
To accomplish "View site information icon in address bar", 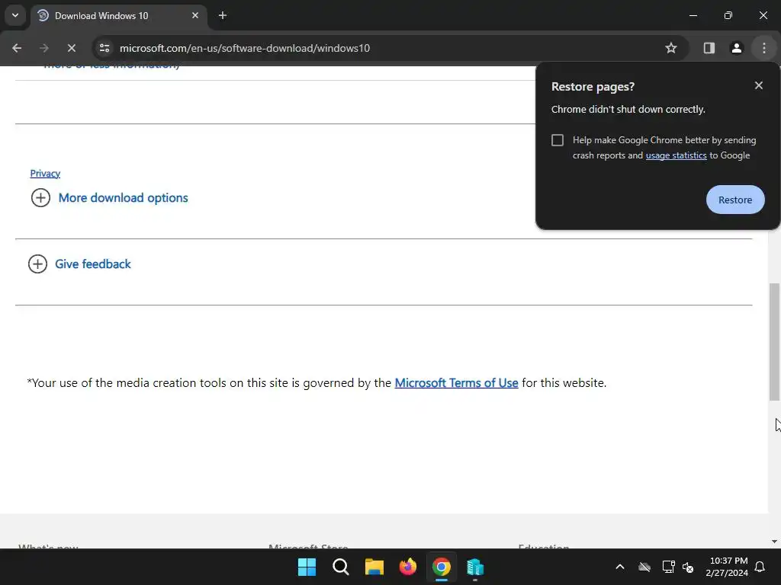I will point(104,48).
